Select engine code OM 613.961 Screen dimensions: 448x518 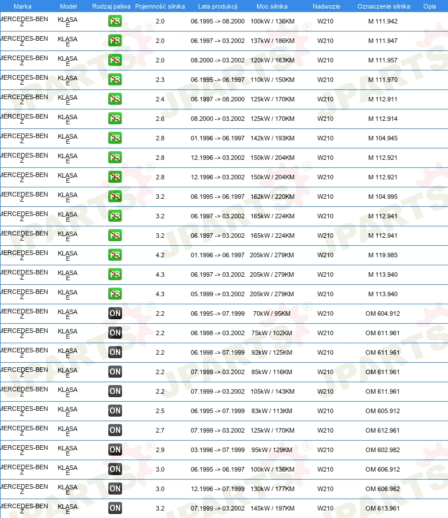click(x=383, y=508)
